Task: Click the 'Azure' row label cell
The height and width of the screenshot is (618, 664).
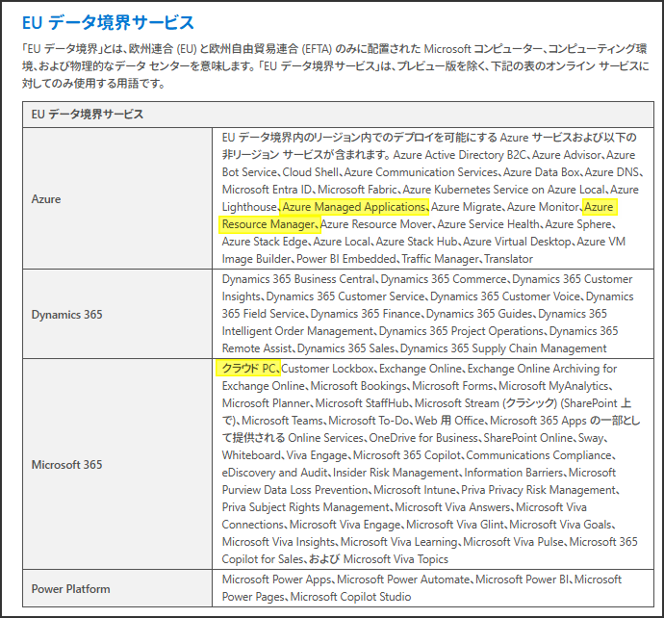Action: point(117,198)
